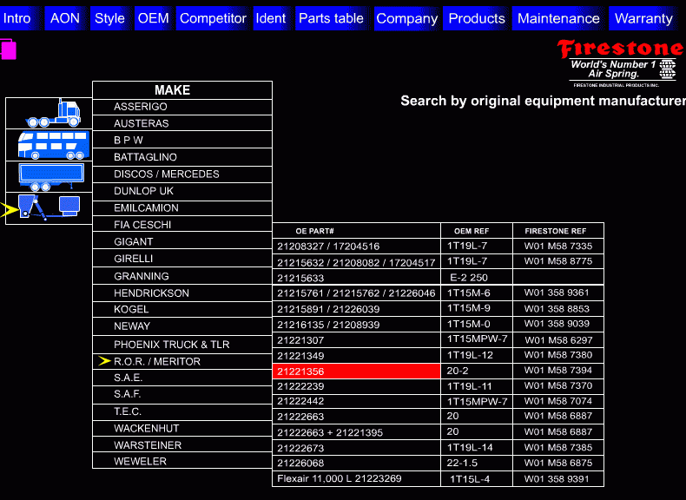
Task: Select DISCOS / MERCEDES make
Action: click(x=182, y=174)
